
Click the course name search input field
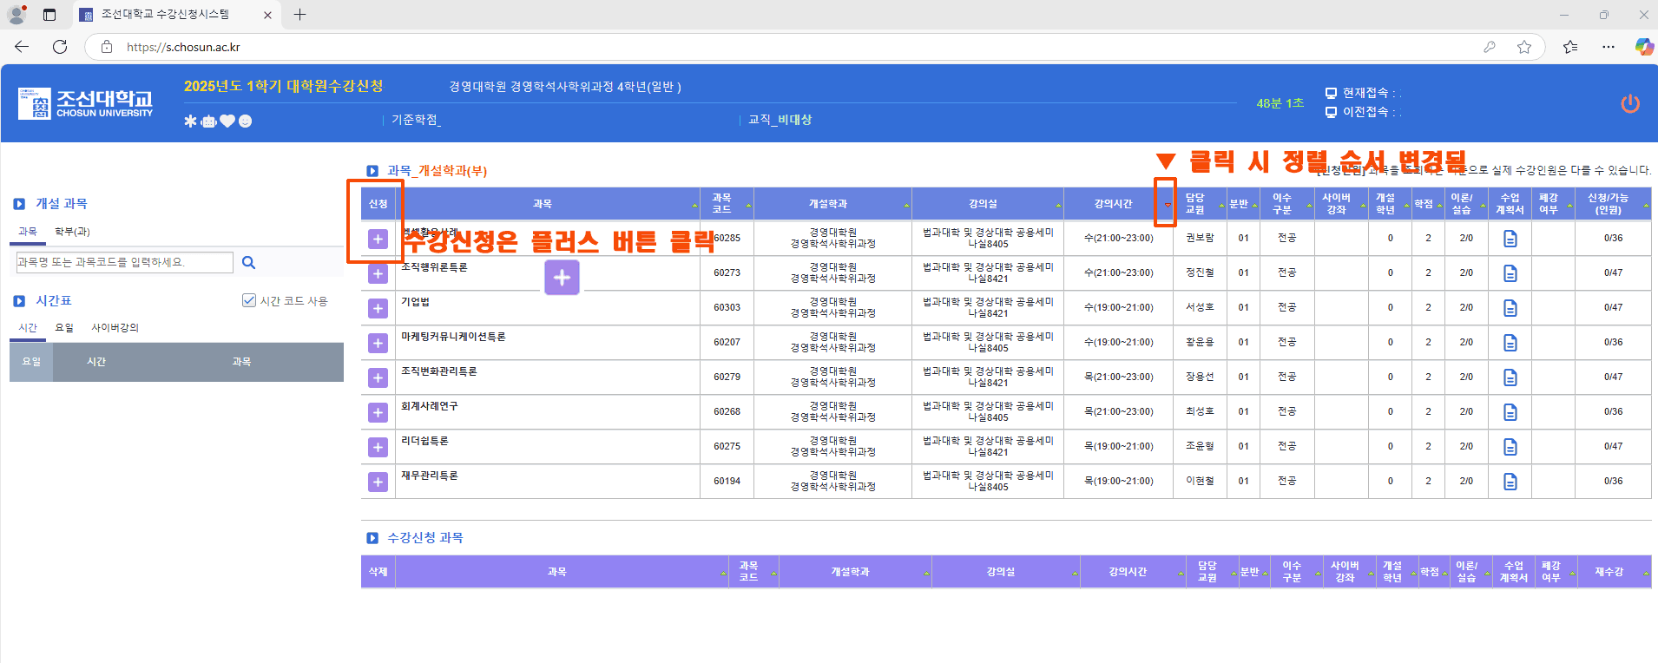click(124, 263)
